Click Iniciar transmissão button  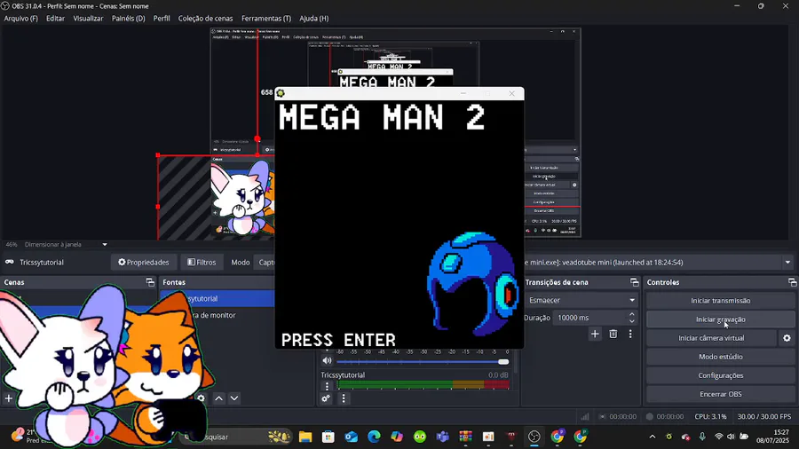tap(721, 301)
